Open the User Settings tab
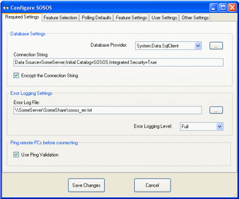Viewport: 239px width, 199px height. pos(164,18)
